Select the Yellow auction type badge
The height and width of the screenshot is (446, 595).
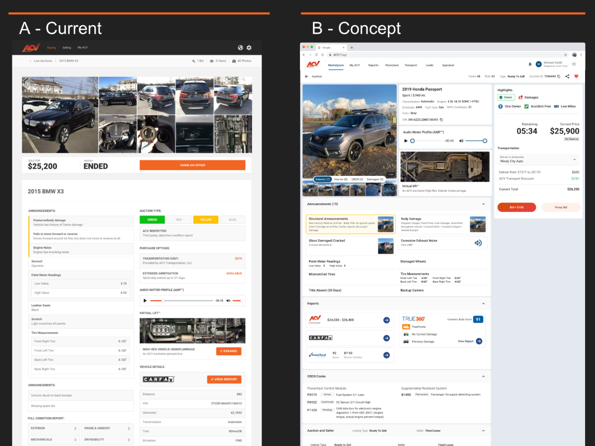205,219
